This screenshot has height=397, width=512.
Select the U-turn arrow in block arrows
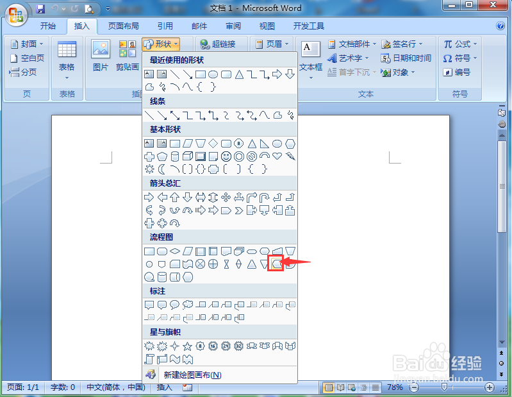click(264, 198)
